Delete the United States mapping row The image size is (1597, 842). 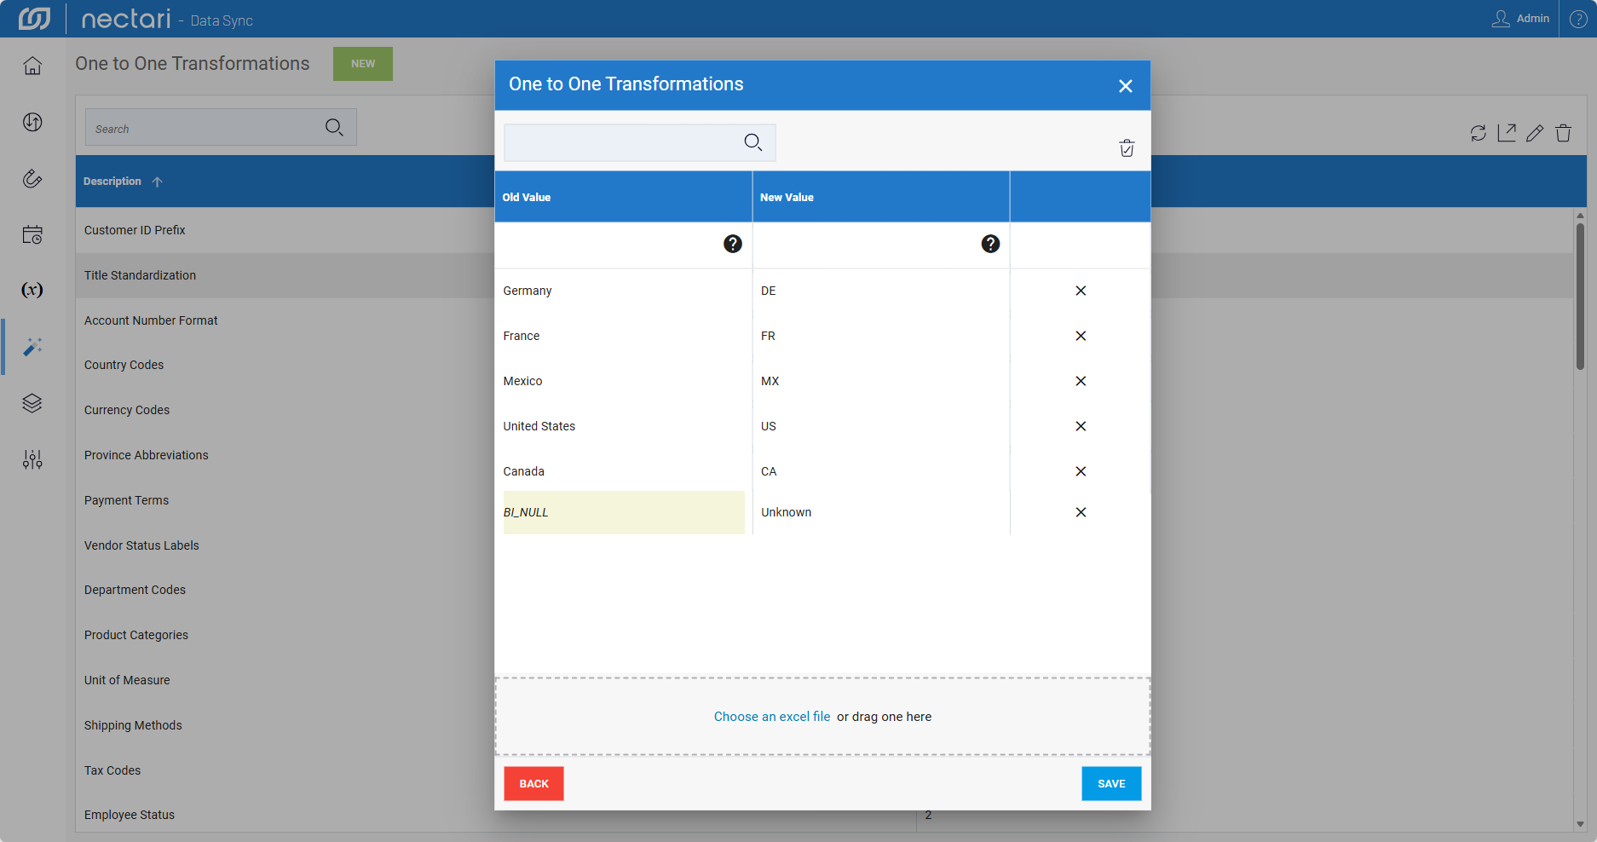(1081, 426)
